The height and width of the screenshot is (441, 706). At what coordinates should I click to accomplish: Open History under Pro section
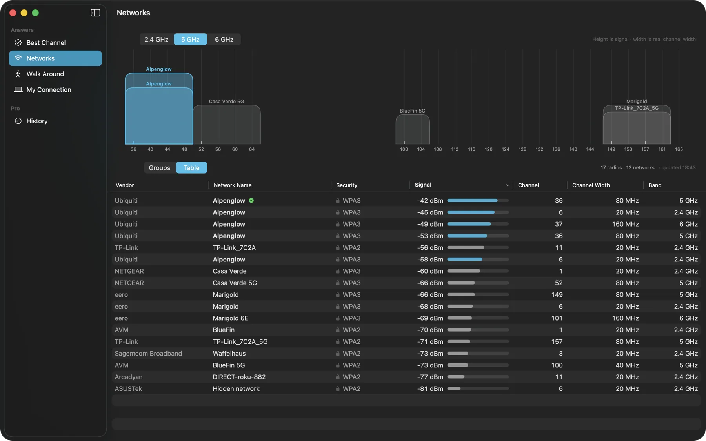coord(55,121)
